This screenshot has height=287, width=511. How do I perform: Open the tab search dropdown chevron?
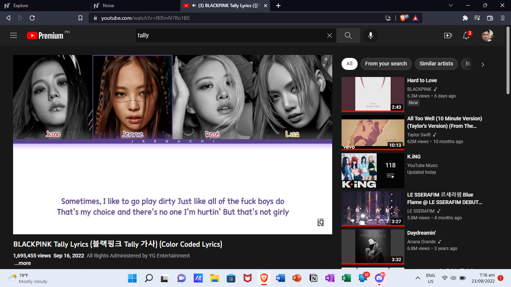(x=451, y=5)
